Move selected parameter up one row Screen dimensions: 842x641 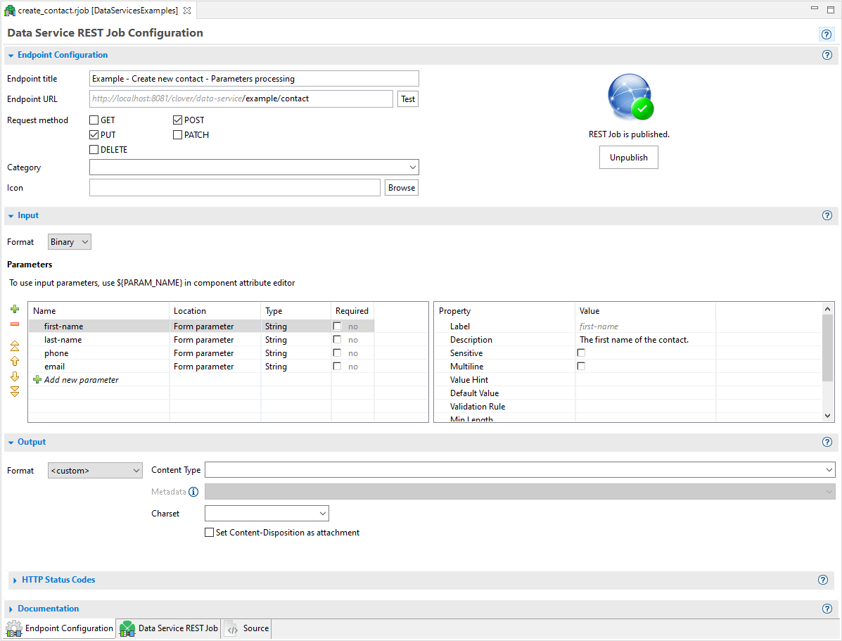15,361
